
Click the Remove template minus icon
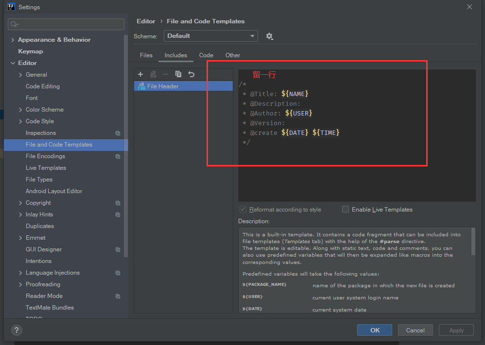click(166, 74)
